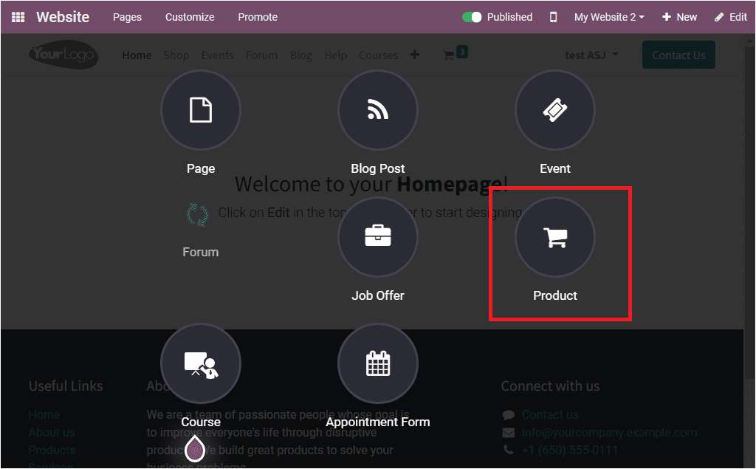Viewport: 756px width, 469px height.
Task: Open the shopping cart showing 3 items
Action: (x=452, y=54)
